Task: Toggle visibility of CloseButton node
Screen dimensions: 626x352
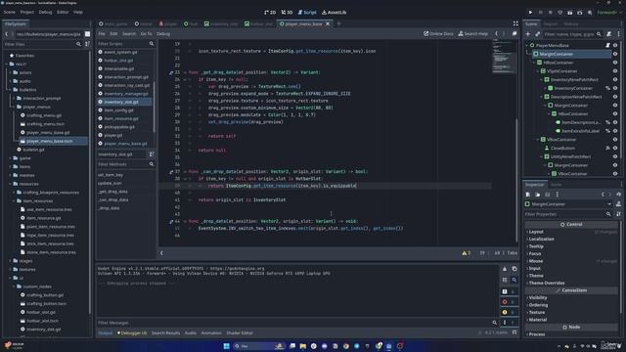Action: pos(615,148)
